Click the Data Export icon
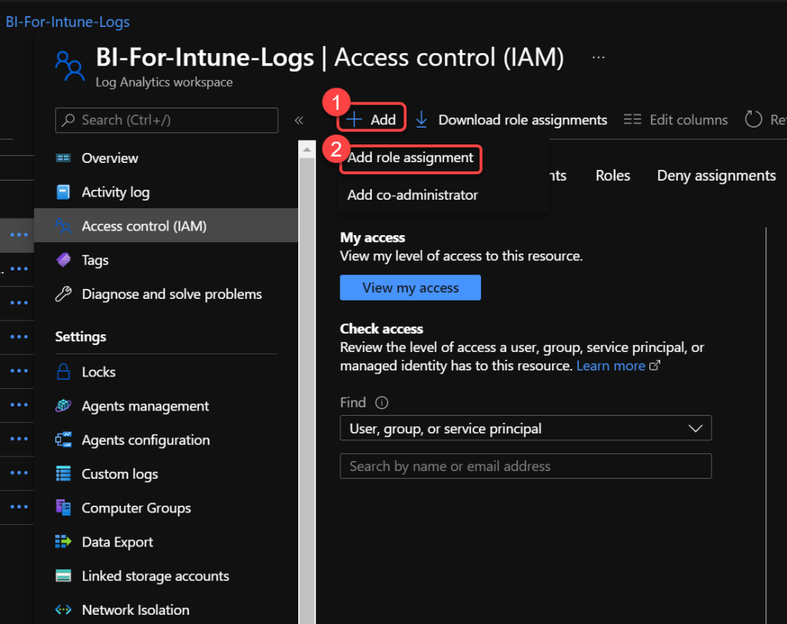 point(63,542)
